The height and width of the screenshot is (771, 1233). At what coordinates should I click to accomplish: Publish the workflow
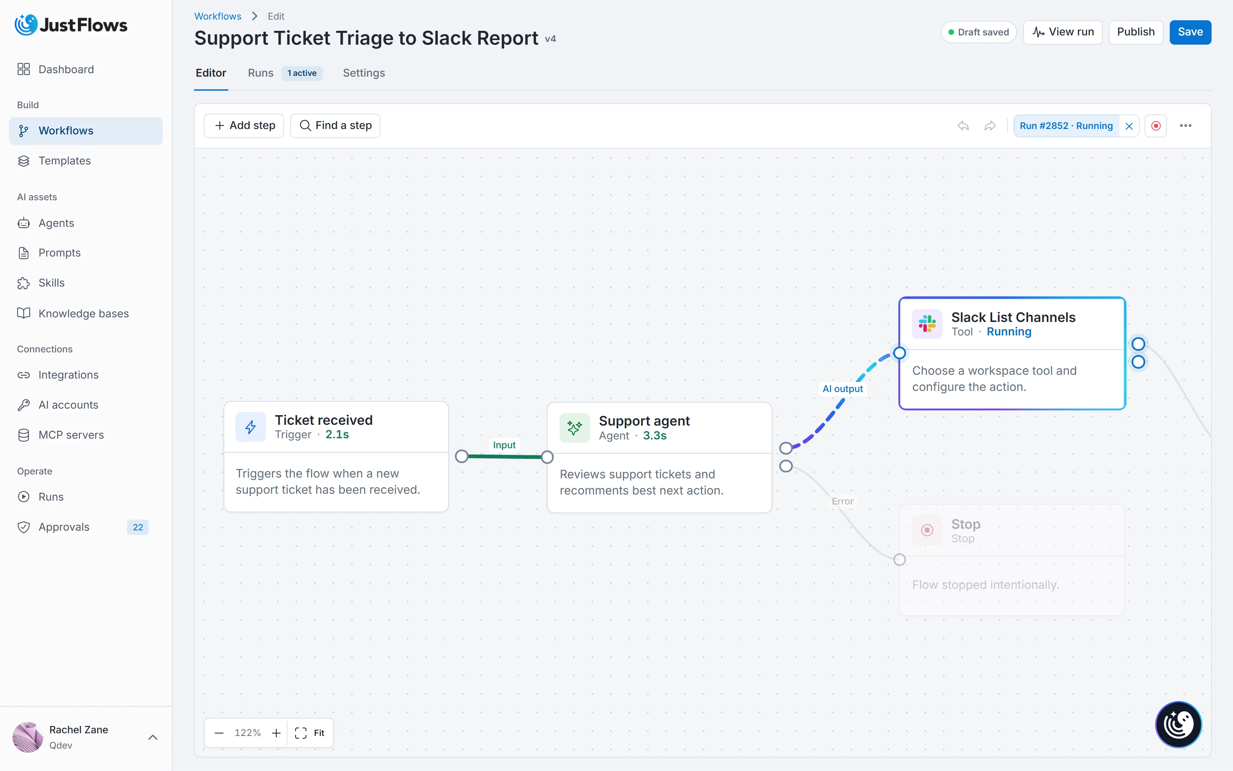point(1136,32)
